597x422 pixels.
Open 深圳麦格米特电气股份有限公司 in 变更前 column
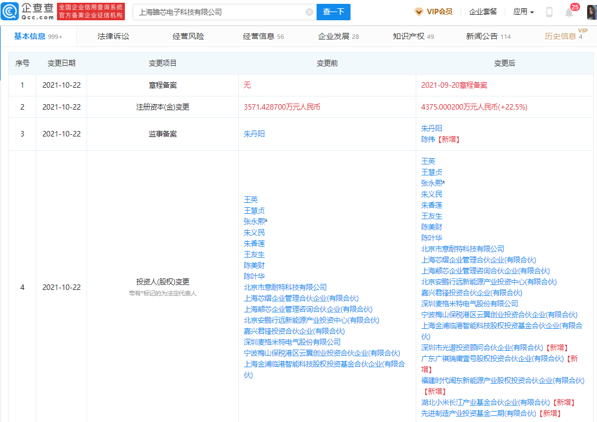[292, 342]
